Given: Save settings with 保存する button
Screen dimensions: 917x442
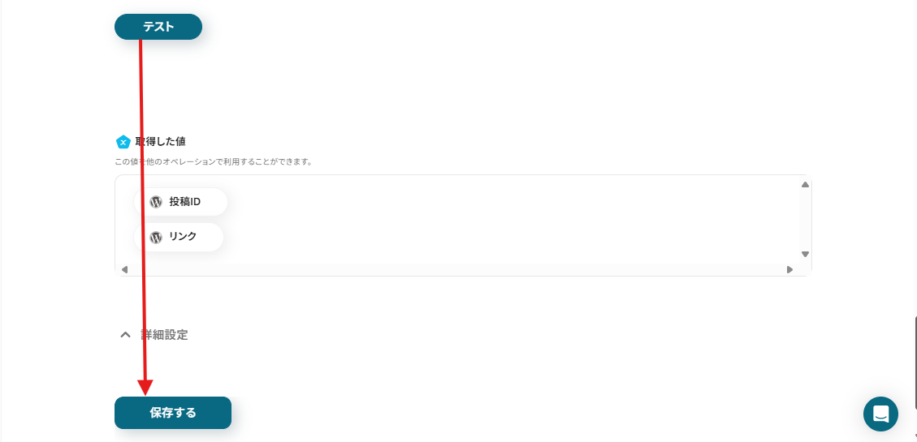Looking at the screenshot, I should pyautogui.click(x=173, y=413).
